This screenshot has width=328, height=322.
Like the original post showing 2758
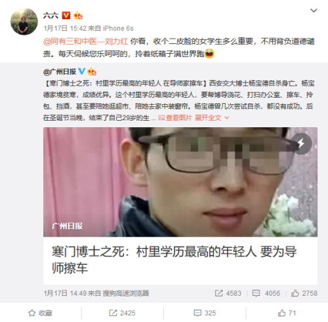click(304, 293)
